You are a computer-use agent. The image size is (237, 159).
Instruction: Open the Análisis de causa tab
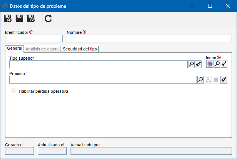[x=42, y=49]
